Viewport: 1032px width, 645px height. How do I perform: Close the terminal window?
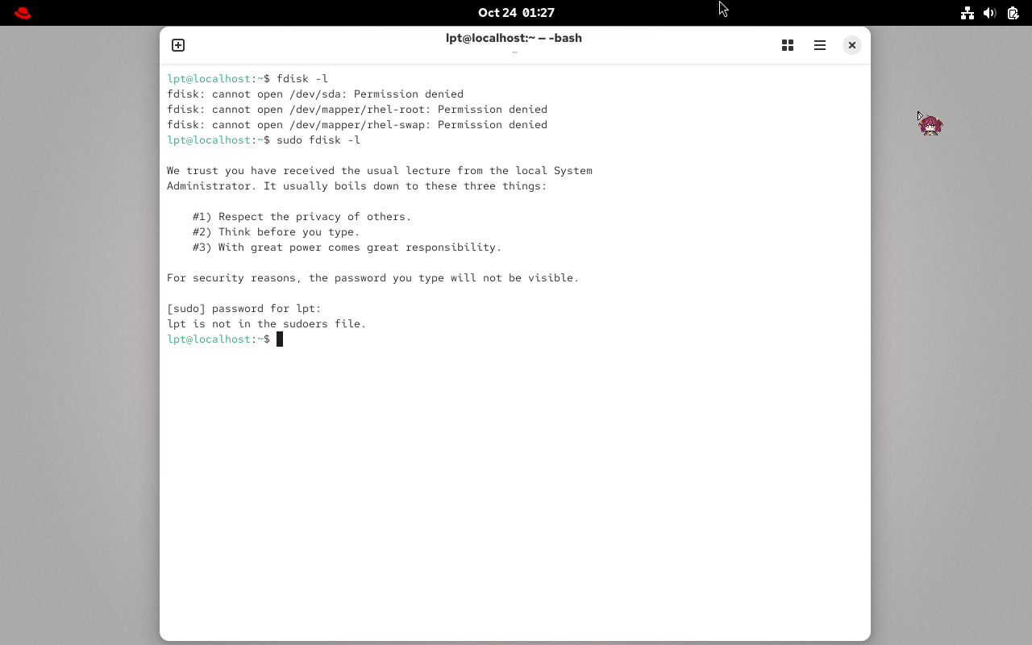851,45
